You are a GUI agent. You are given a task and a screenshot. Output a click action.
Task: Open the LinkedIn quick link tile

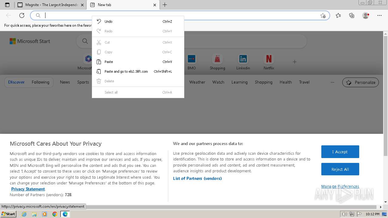[243, 62]
